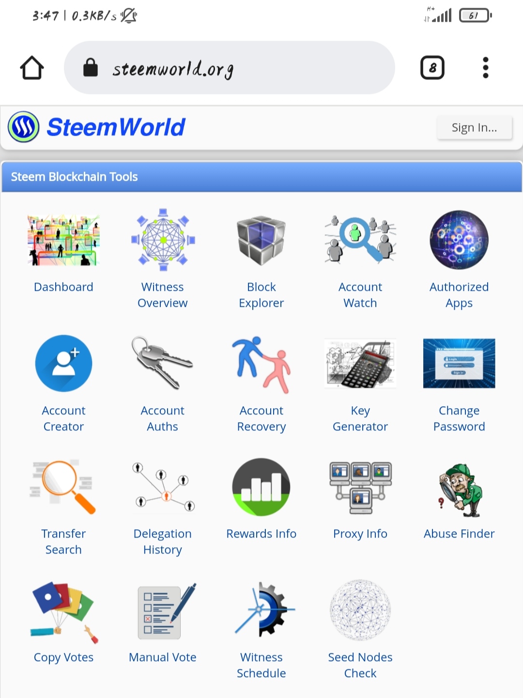
Task: Click the Account Recovery text link
Action: click(261, 418)
